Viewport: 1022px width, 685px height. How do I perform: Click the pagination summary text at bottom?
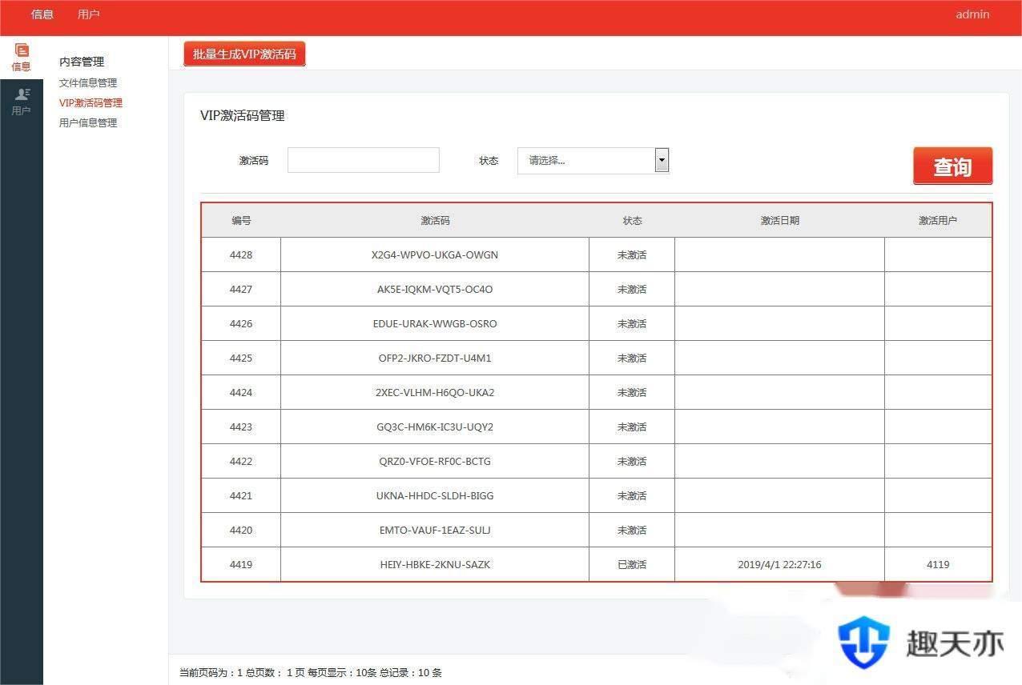(x=311, y=673)
